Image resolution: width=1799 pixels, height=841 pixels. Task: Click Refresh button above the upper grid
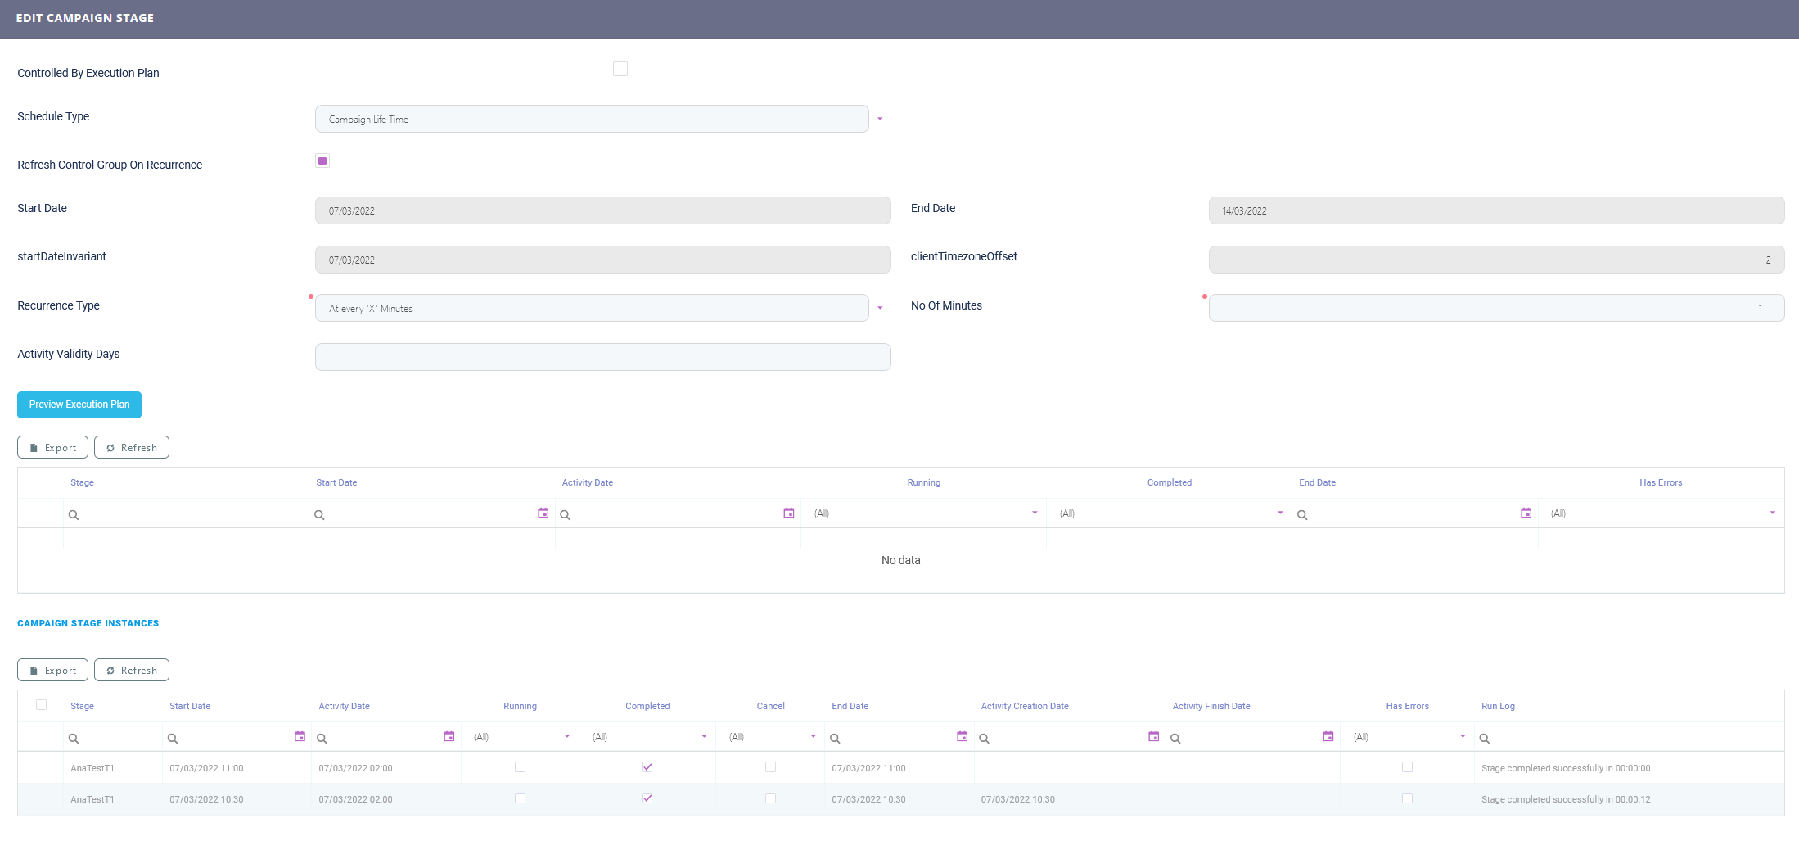click(x=132, y=448)
